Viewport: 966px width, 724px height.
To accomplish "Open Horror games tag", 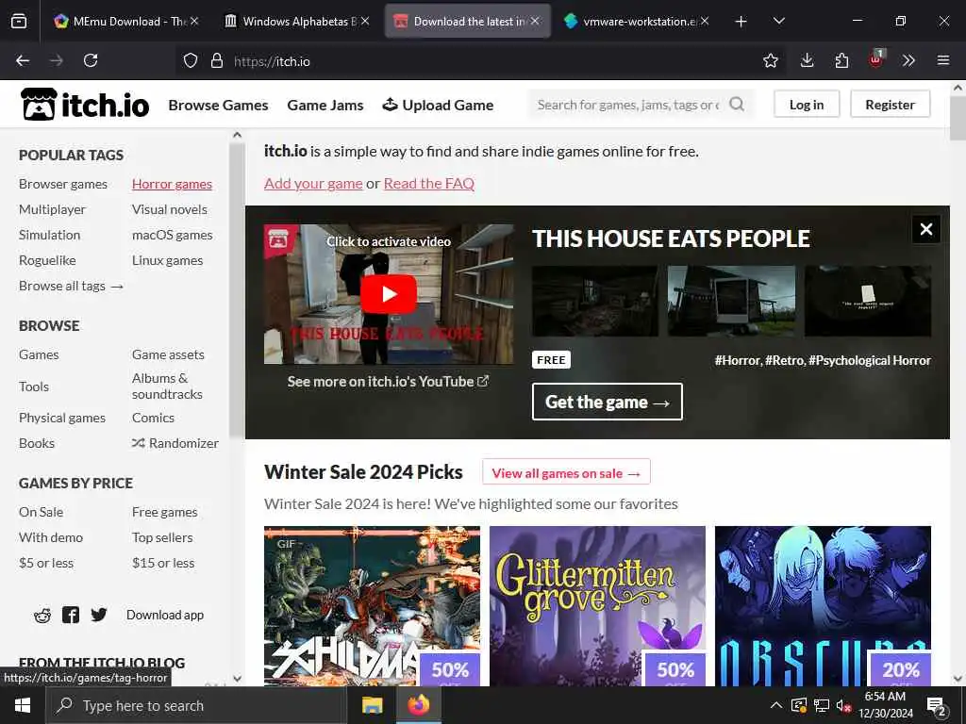I will click(172, 184).
